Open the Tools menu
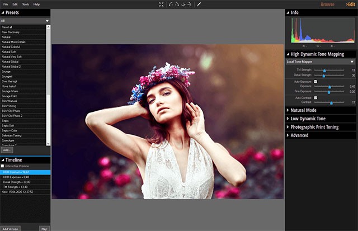358x231 pixels. pyautogui.click(x=25, y=4)
